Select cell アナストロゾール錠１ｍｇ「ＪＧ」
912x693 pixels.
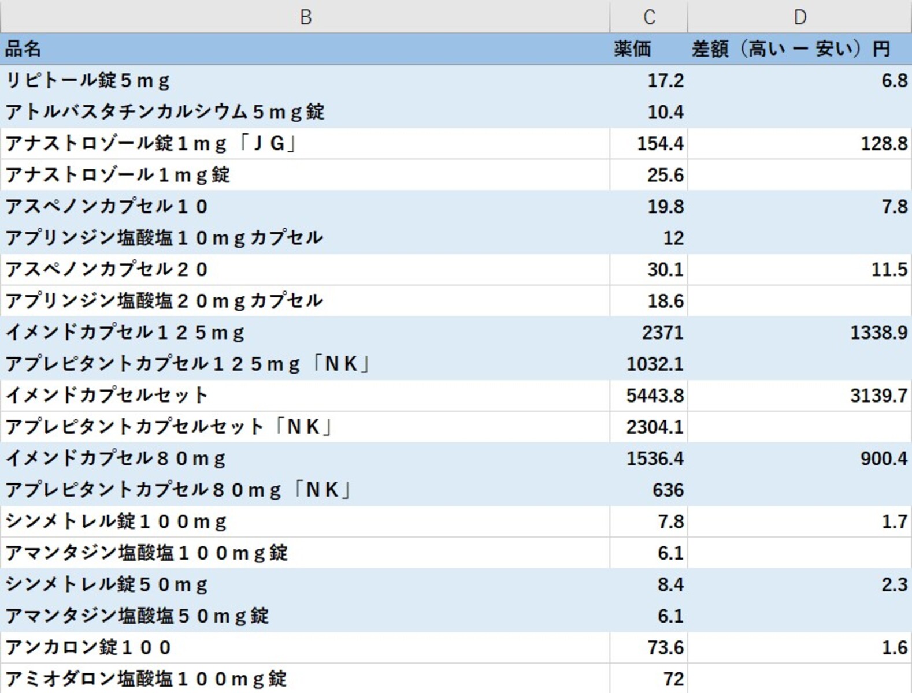click(305, 143)
